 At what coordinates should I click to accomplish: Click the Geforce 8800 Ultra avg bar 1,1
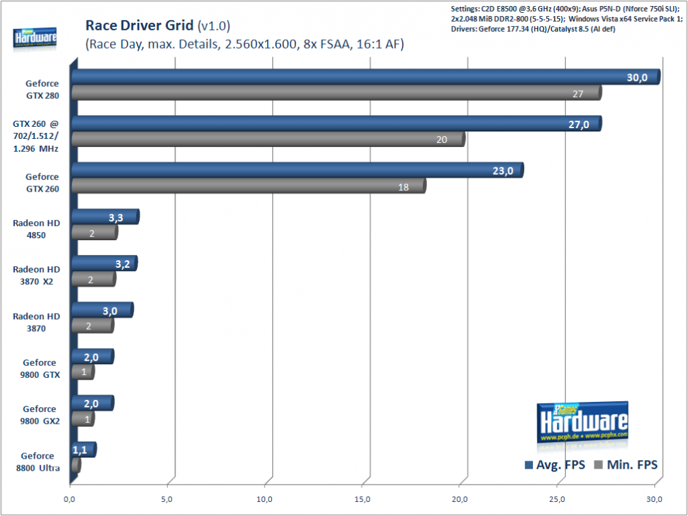[84, 449]
